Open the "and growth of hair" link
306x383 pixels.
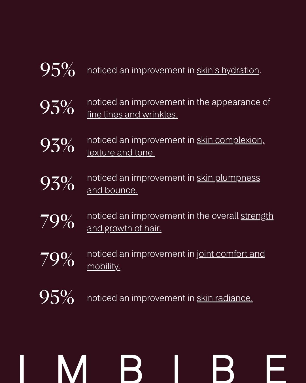click(x=124, y=228)
